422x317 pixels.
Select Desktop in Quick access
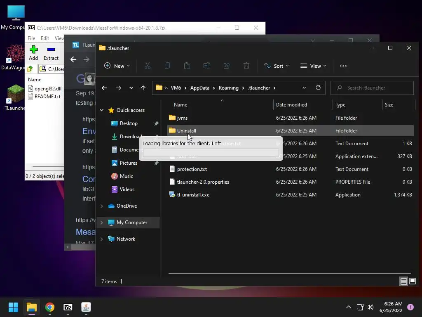[129, 123]
